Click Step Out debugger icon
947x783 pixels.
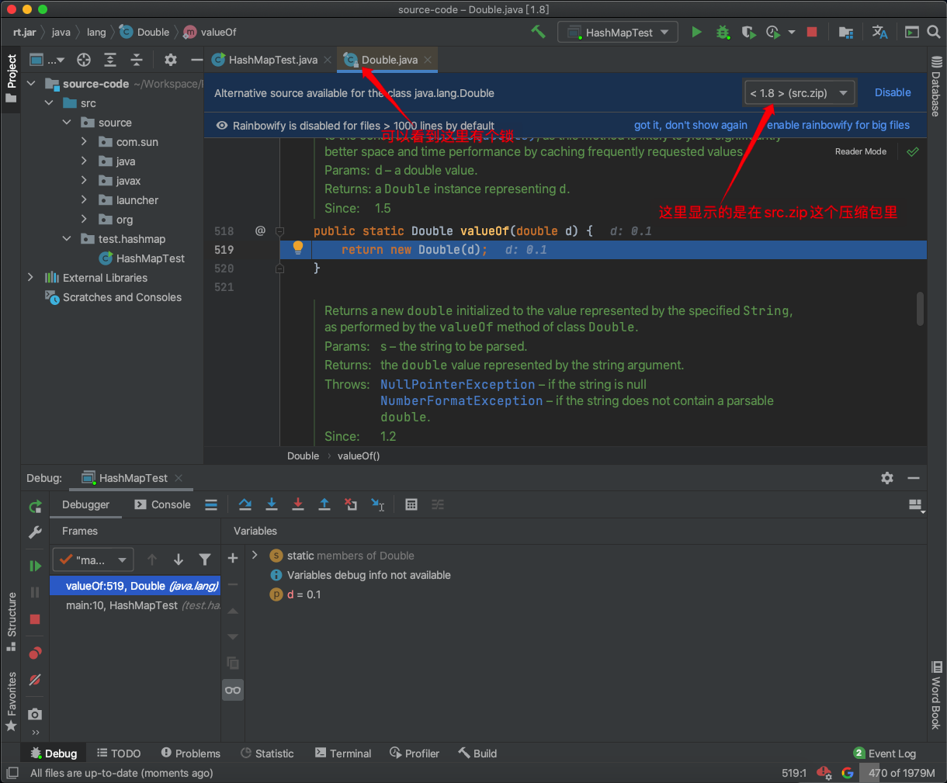click(324, 504)
